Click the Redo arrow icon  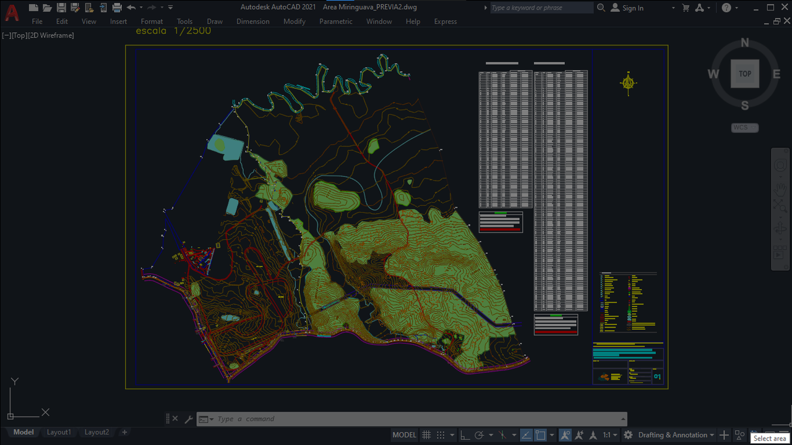click(152, 7)
